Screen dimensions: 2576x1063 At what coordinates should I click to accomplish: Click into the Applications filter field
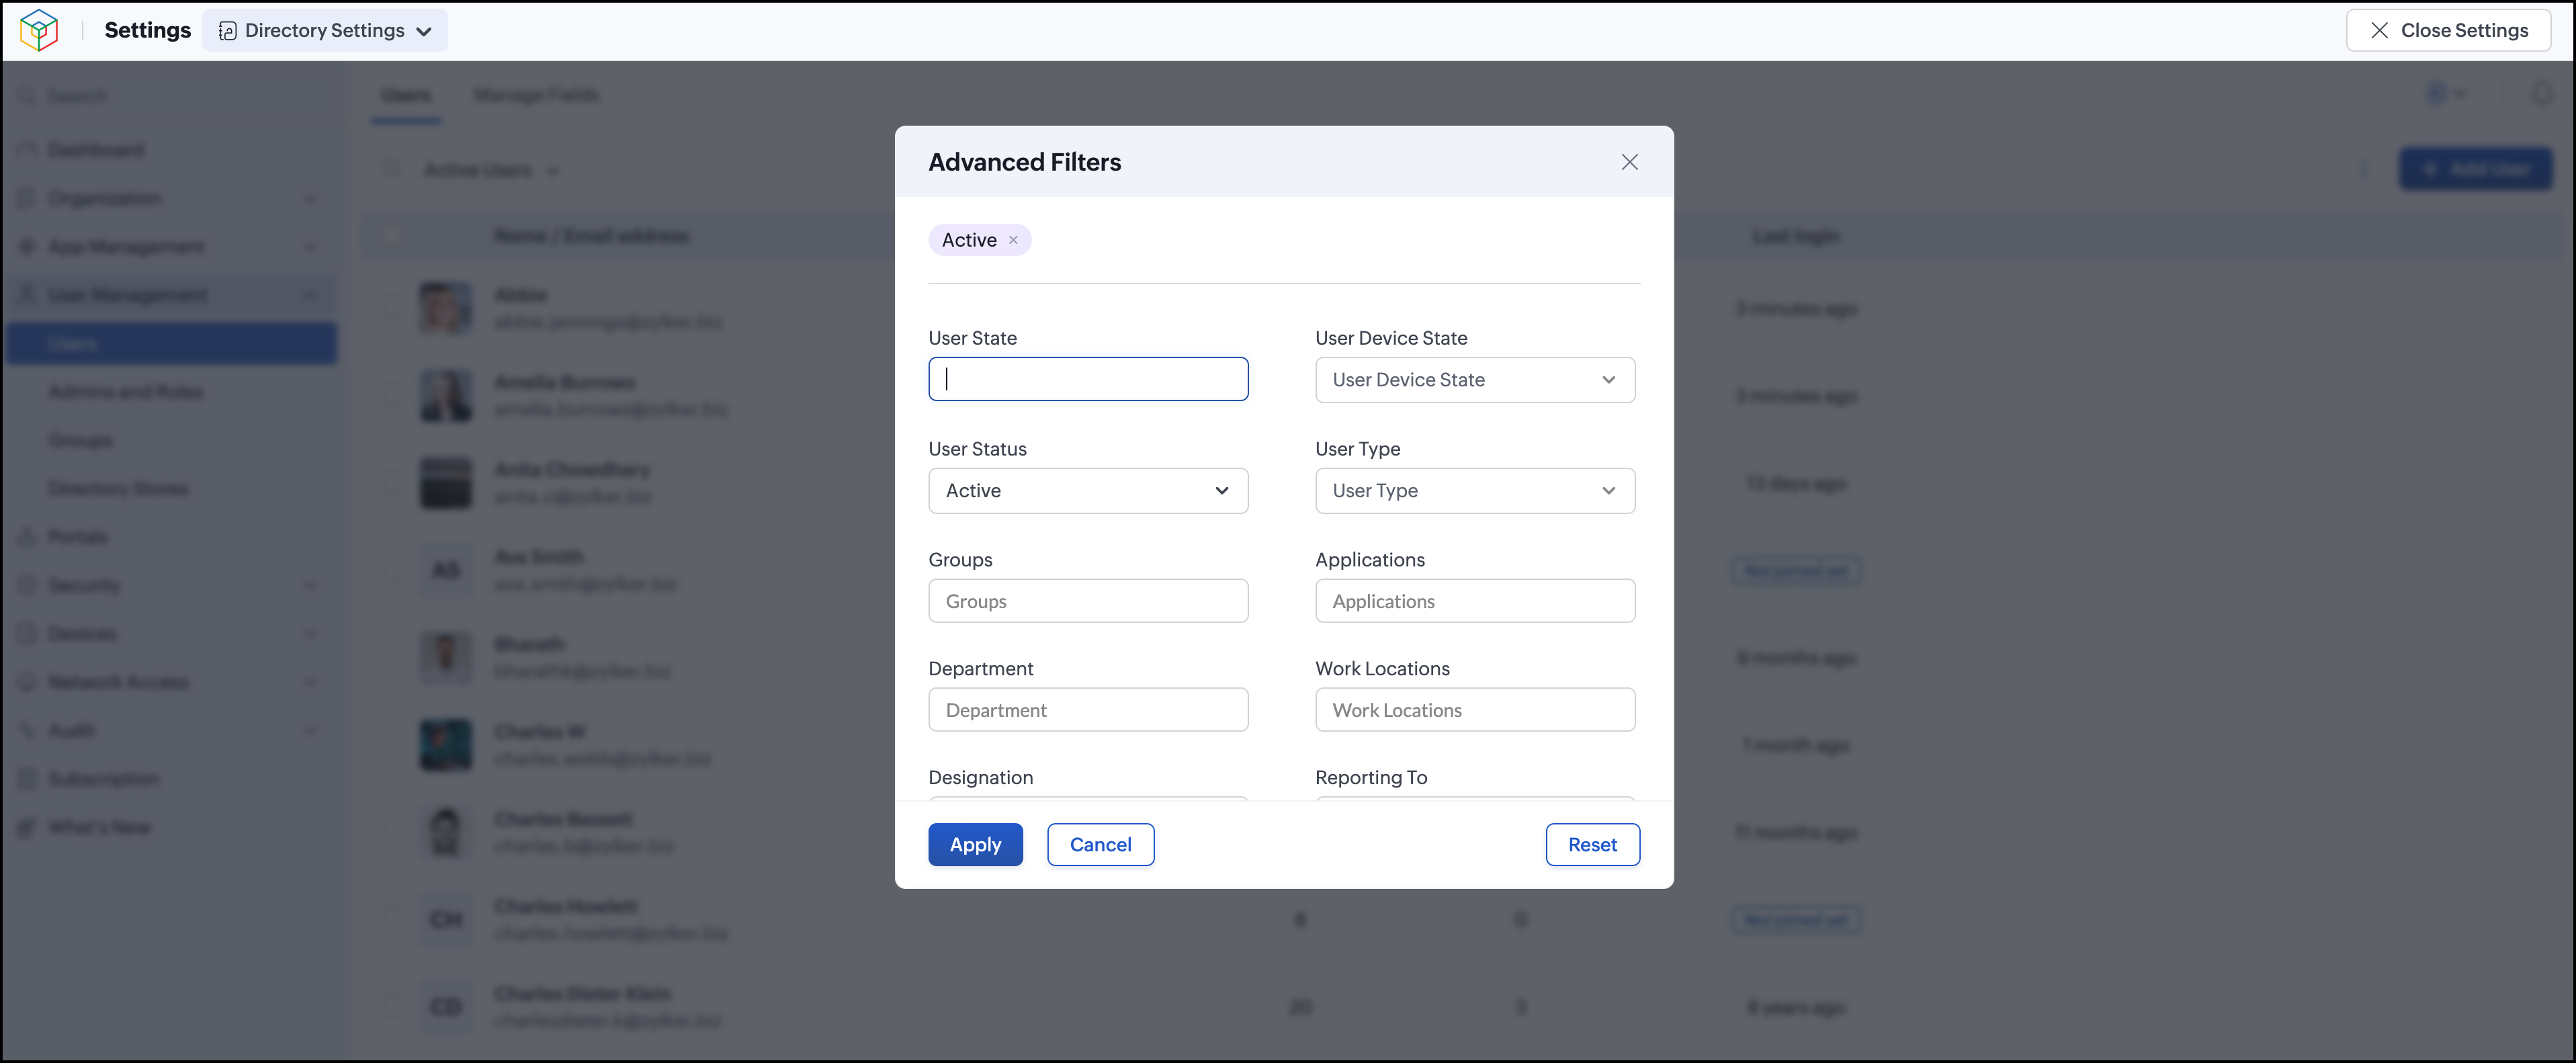click(1475, 601)
